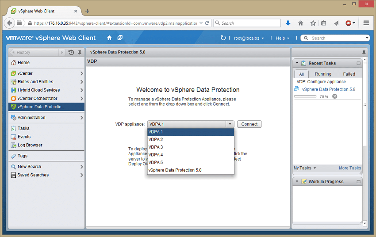Select VDPA 3 from the list
The height and width of the screenshot is (237, 376).
[x=191, y=147]
